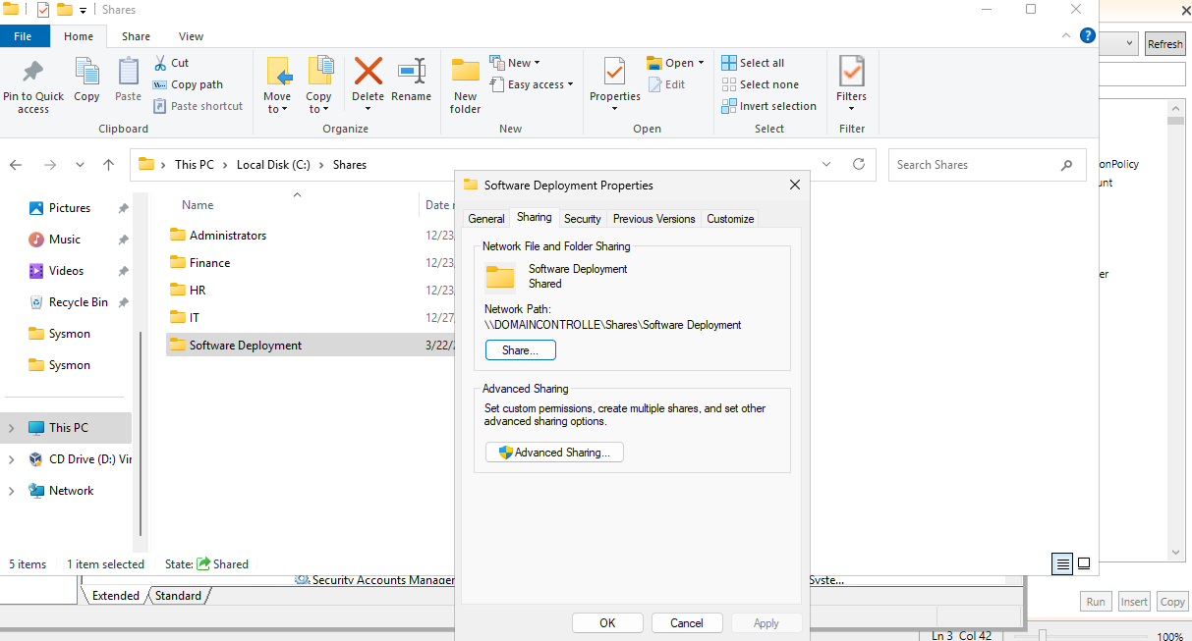The width and height of the screenshot is (1192, 641).
Task: Click the Delete icon in the ribbon
Action: point(368,72)
